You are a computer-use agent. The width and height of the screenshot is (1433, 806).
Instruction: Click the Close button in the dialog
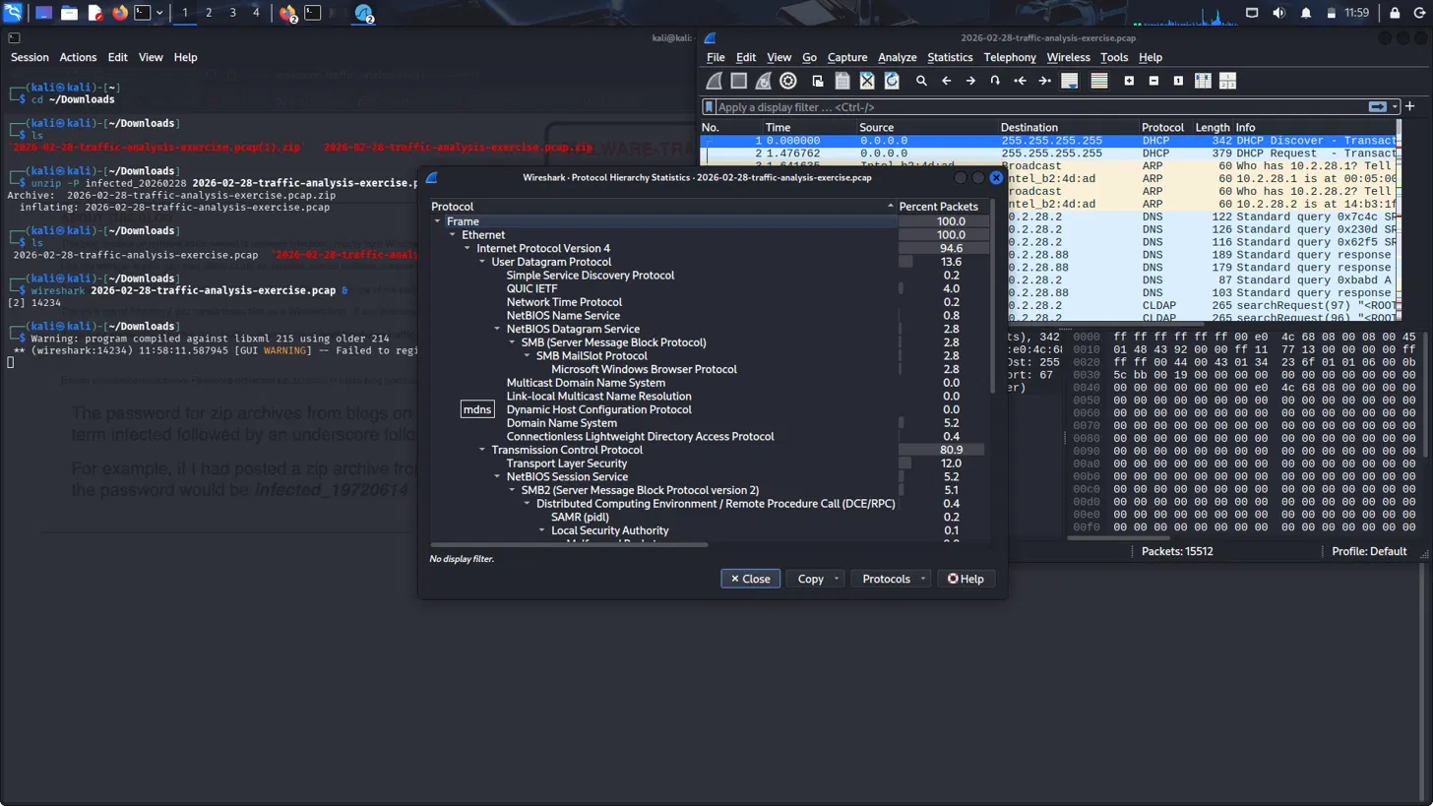tap(751, 579)
